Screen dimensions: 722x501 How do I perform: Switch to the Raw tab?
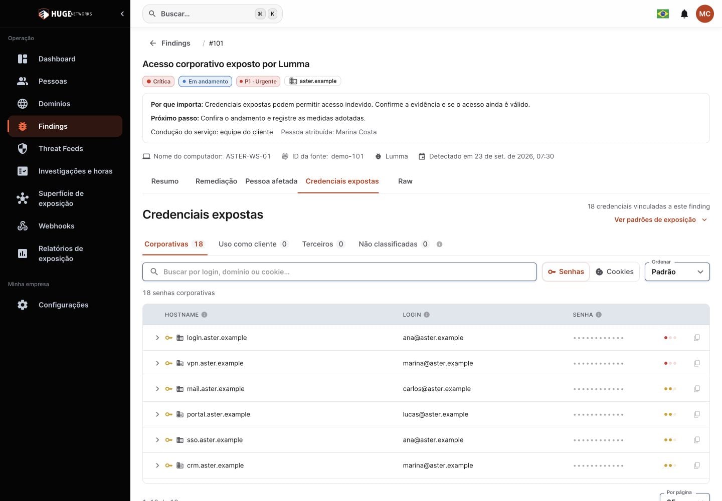[x=405, y=181]
